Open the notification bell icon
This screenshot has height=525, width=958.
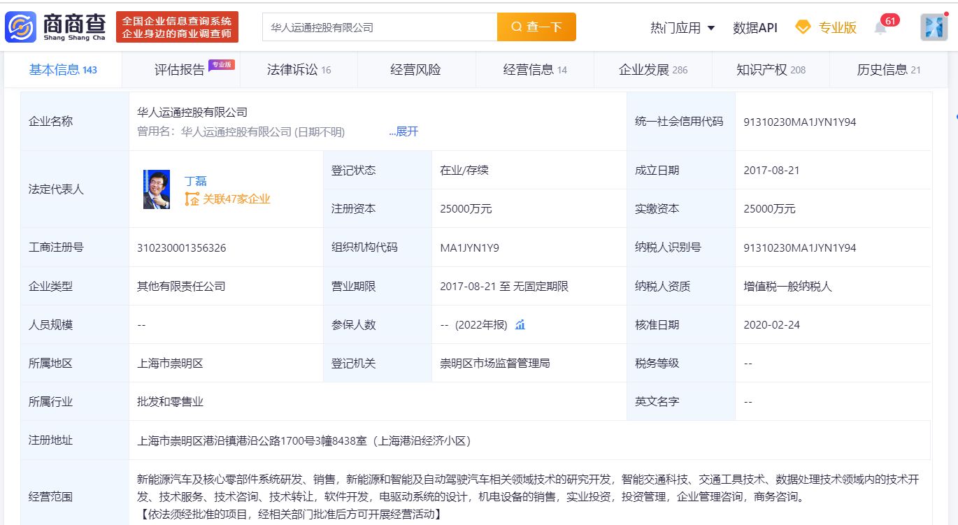pyautogui.click(x=880, y=28)
